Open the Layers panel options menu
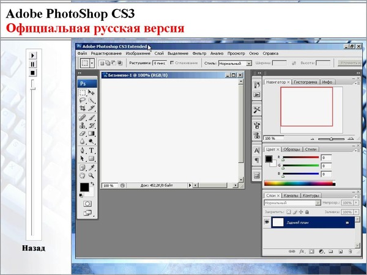The image size is (367, 275). click(x=358, y=196)
